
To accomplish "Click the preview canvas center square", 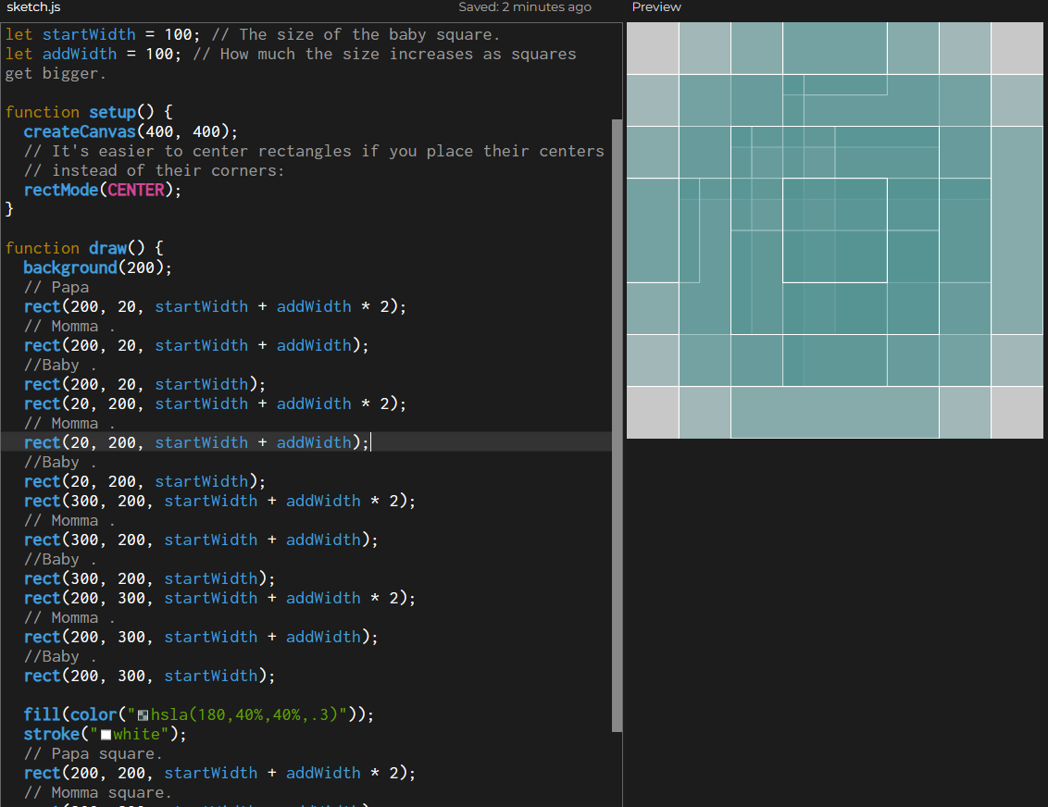I will [x=835, y=230].
